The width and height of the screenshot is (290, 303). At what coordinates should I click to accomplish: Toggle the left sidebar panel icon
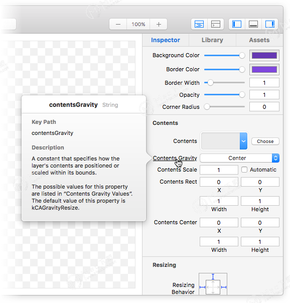click(237, 25)
